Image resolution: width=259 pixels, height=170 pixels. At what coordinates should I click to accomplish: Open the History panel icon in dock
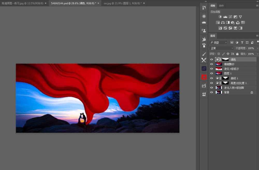204,8
